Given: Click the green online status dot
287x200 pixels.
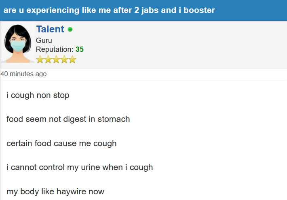Looking at the screenshot, I should [x=70, y=29].
